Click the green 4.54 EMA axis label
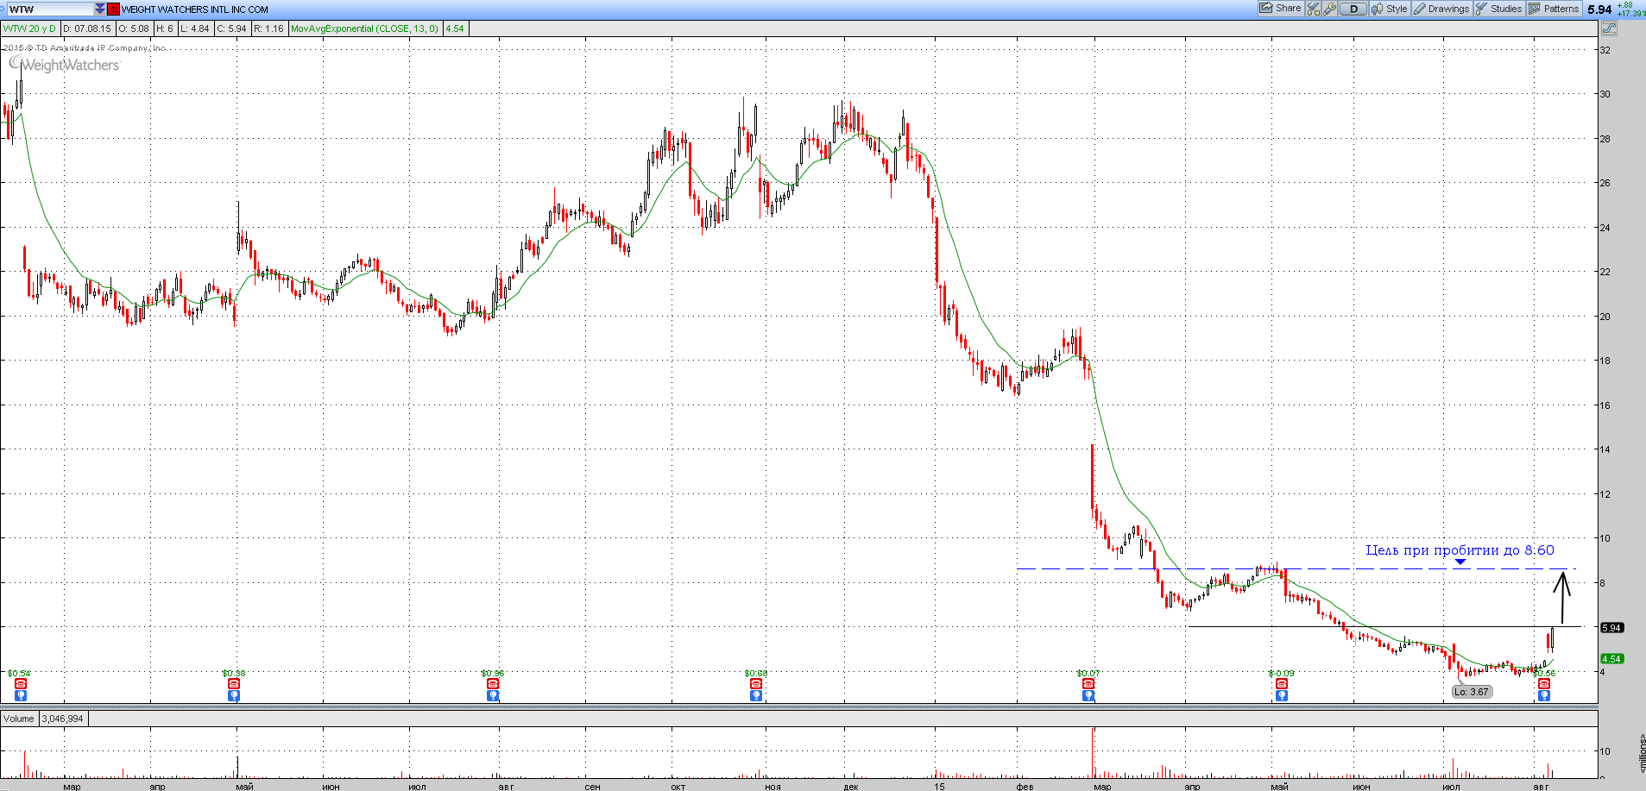This screenshot has width=1646, height=791. pyautogui.click(x=1611, y=659)
